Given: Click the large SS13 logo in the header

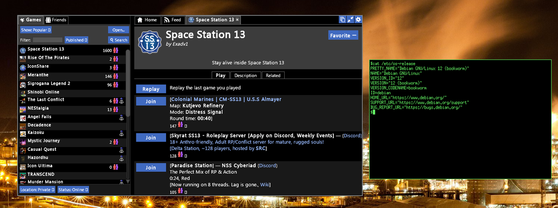Looking at the screenshot, I should 150,42.
